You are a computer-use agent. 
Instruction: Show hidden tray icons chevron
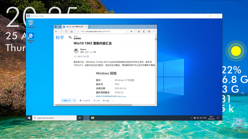tap(192, 118)
